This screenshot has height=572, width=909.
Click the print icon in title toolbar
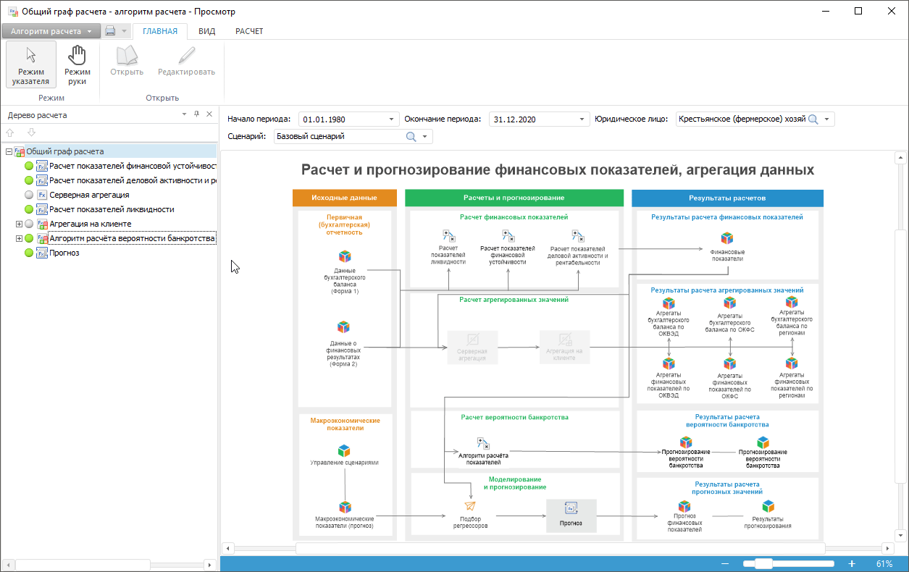110,31
